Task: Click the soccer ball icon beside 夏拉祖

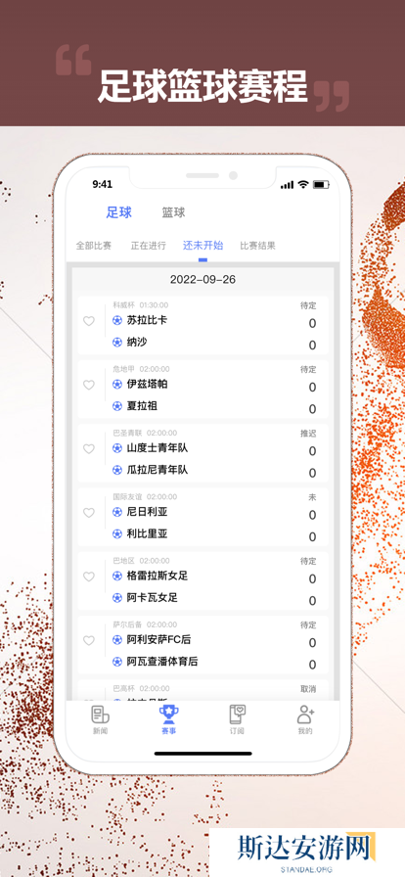Action: tap(117, 406)
